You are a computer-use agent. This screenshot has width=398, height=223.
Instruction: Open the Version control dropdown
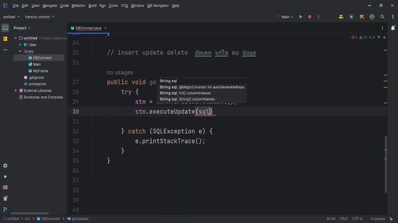click(x=39, y=17)
